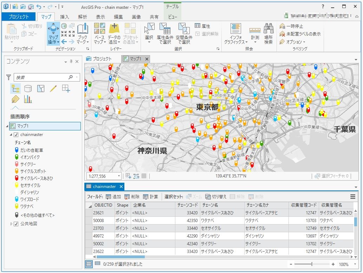Open the ビュー table ribbon tab

coord(173,17)
